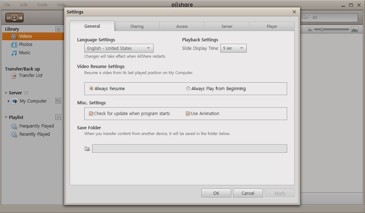Image resolution: width=365 pixels, height=213 pixels.
Task: Click the search field labeled All
Action: 329,17
